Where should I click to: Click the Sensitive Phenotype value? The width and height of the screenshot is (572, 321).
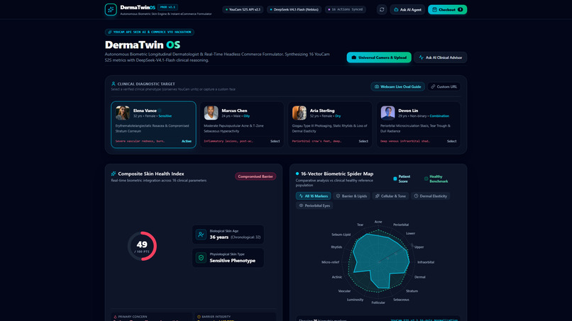tap(232, 261)
